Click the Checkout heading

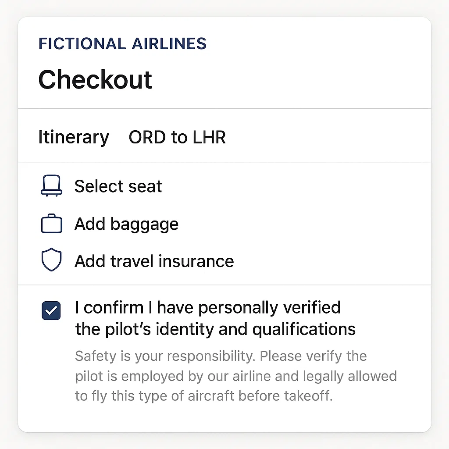pyautogui.click(x=95, y=79)
